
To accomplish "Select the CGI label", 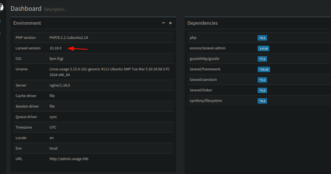I will pos(18,59).
